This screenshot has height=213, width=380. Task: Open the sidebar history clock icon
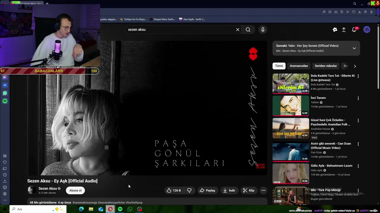[5, 175]
